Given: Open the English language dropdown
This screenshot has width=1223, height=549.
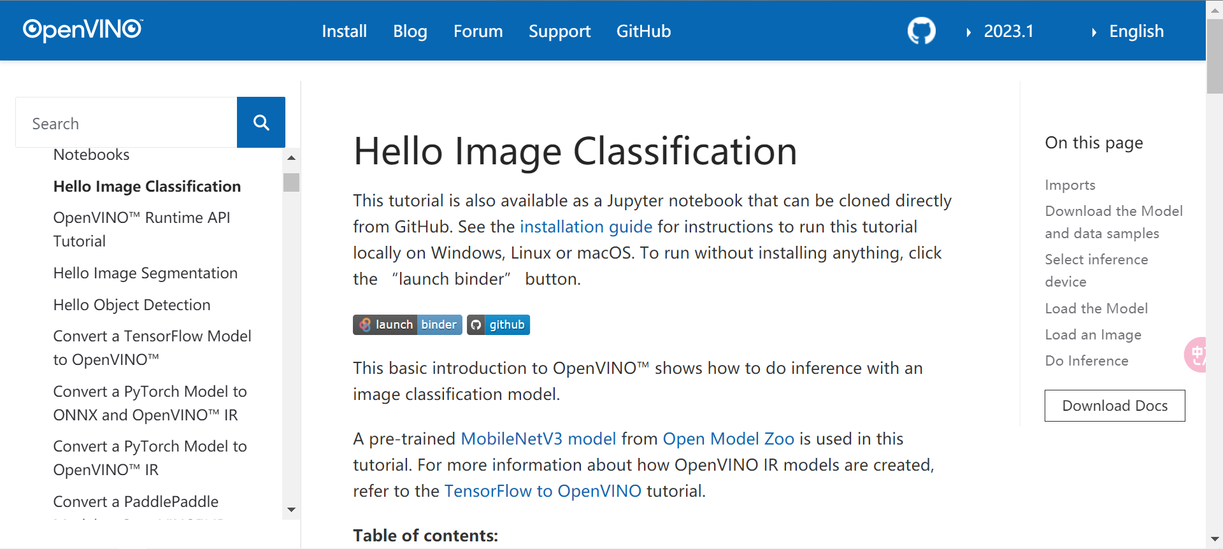Looking at the screenshot, I should point(1128,31).
